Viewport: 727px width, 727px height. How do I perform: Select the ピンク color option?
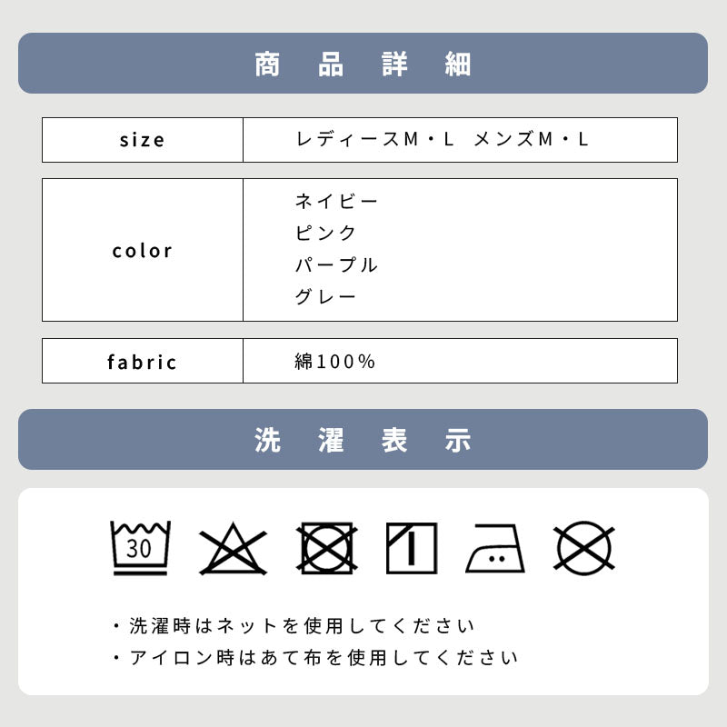pyautogui.click(x=326, y=233)
